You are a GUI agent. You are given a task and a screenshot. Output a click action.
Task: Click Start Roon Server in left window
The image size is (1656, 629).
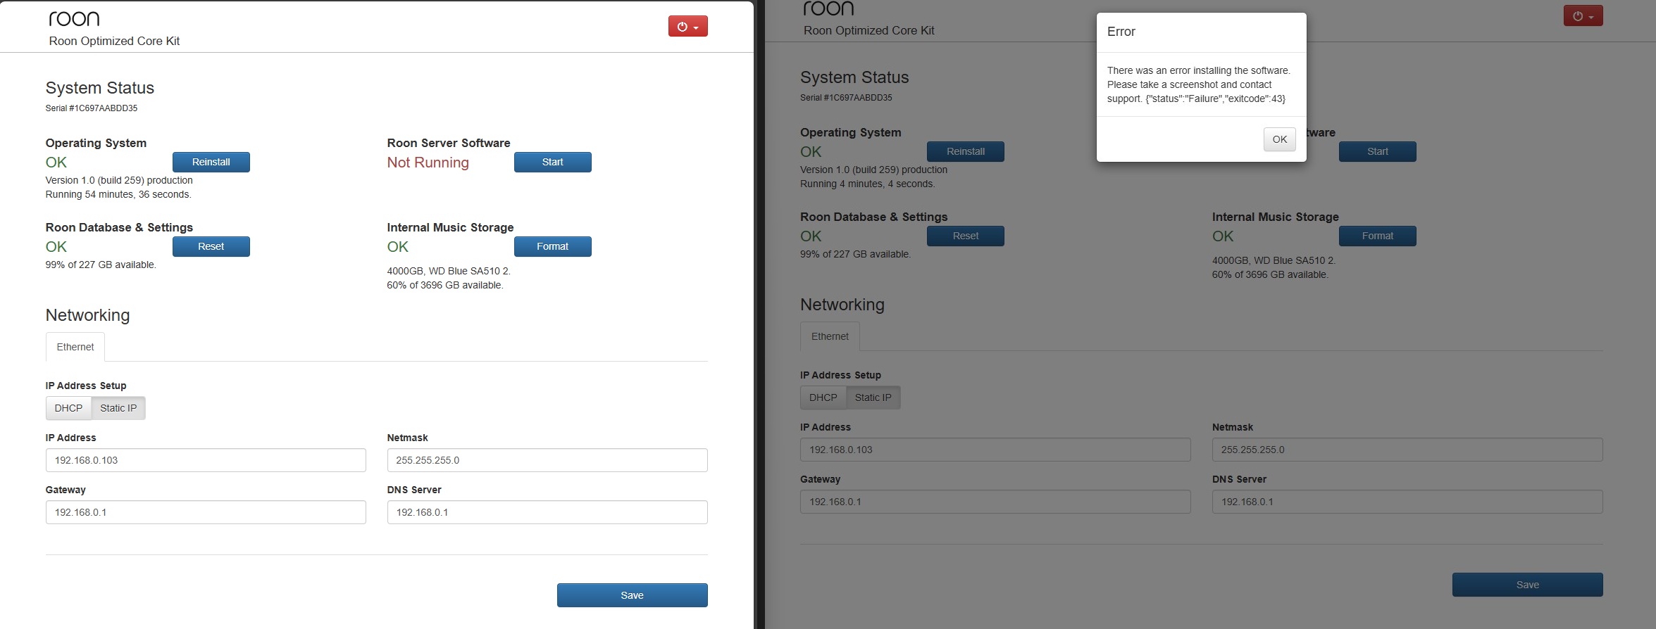553,162
